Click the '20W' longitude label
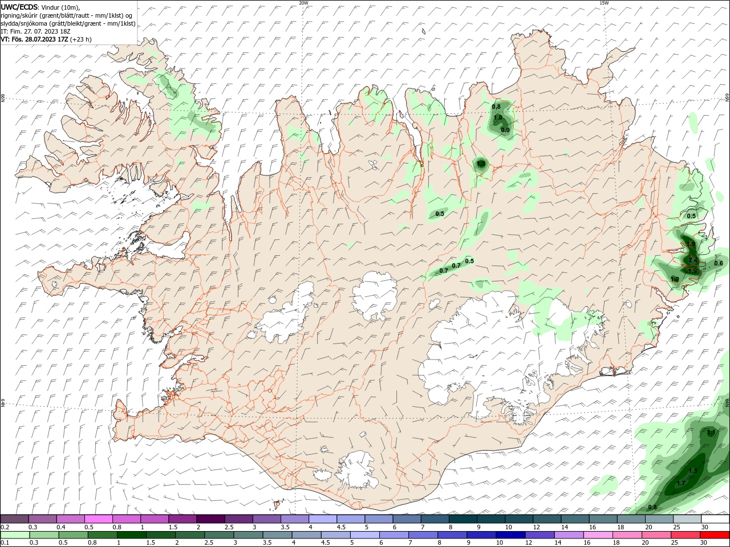Screen dimensions: 730x547 tap(303, 3)
